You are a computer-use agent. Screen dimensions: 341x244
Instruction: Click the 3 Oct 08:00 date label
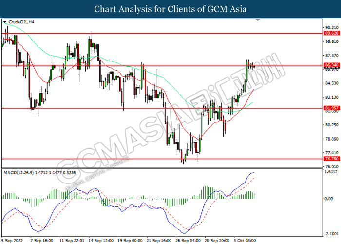(245, 241)
